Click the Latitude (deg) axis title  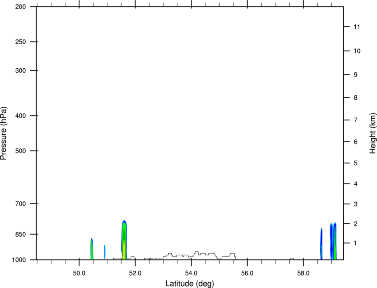tap(189, 284)
